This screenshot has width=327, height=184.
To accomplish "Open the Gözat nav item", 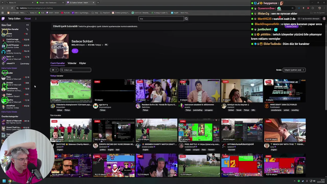I will coord(28,19).
